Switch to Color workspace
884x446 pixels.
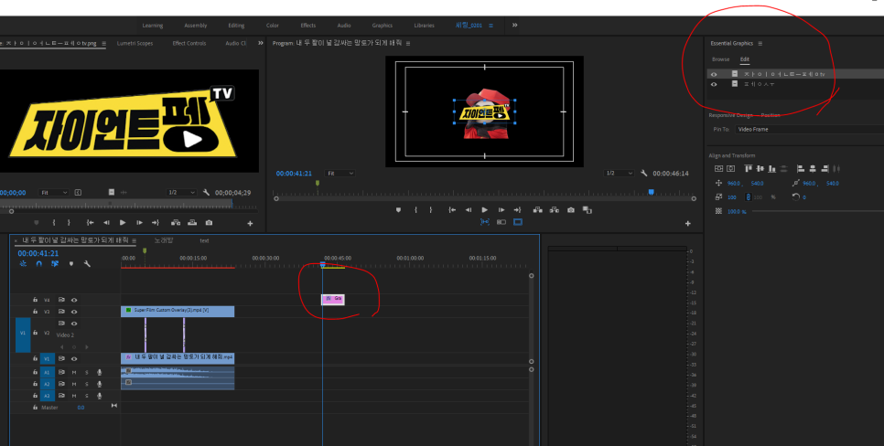tap(273, 26)
